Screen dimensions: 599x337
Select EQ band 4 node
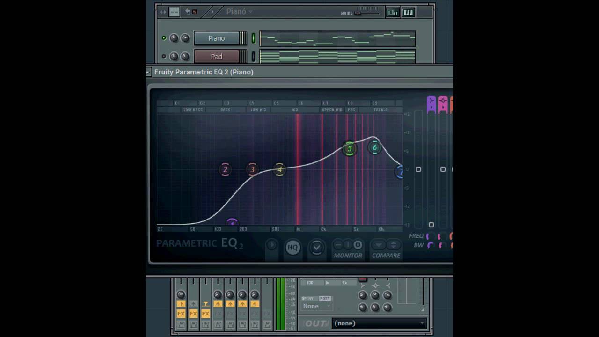click(279, 169)
